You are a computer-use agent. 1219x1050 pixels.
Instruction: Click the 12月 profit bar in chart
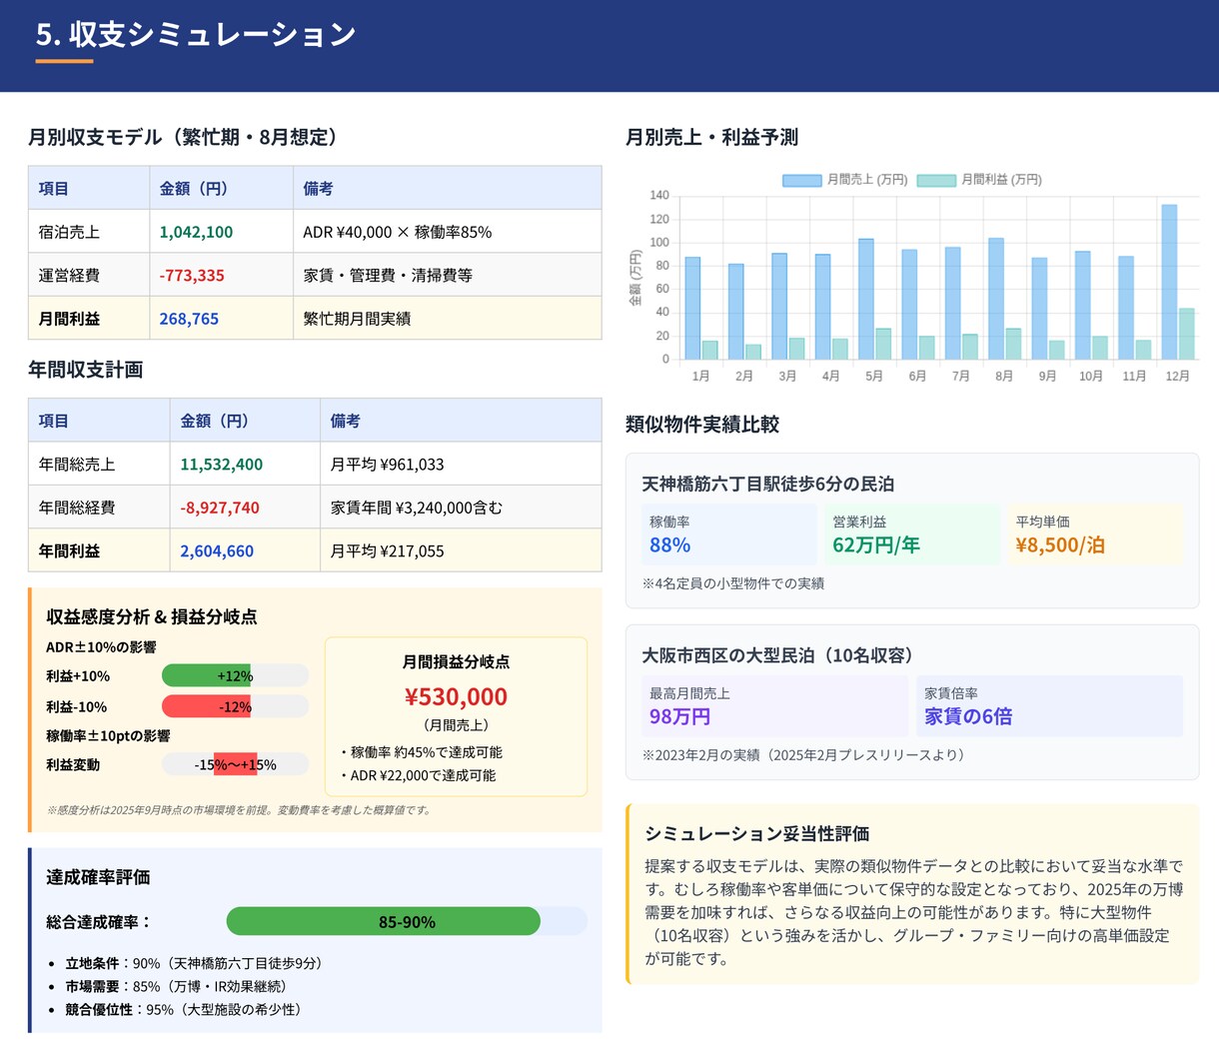[x=1186, y=334]
